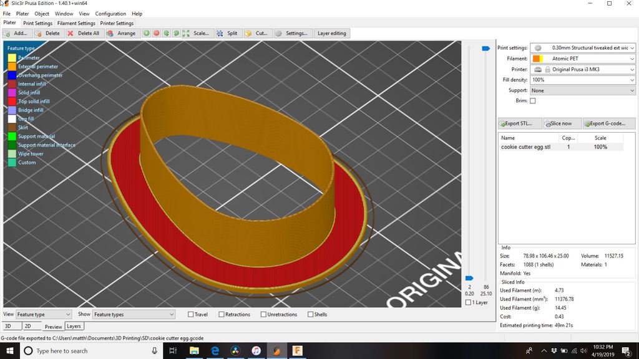639x359 pixels.
Task: Open the Fusion 360 taskbar icon
Action: (298, 350)
